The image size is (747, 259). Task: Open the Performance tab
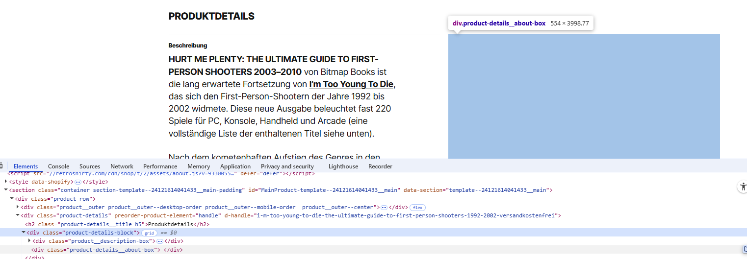click(160, 166)
